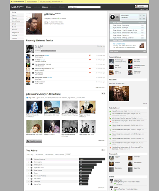Click the Log out link

tap(142, 9)
